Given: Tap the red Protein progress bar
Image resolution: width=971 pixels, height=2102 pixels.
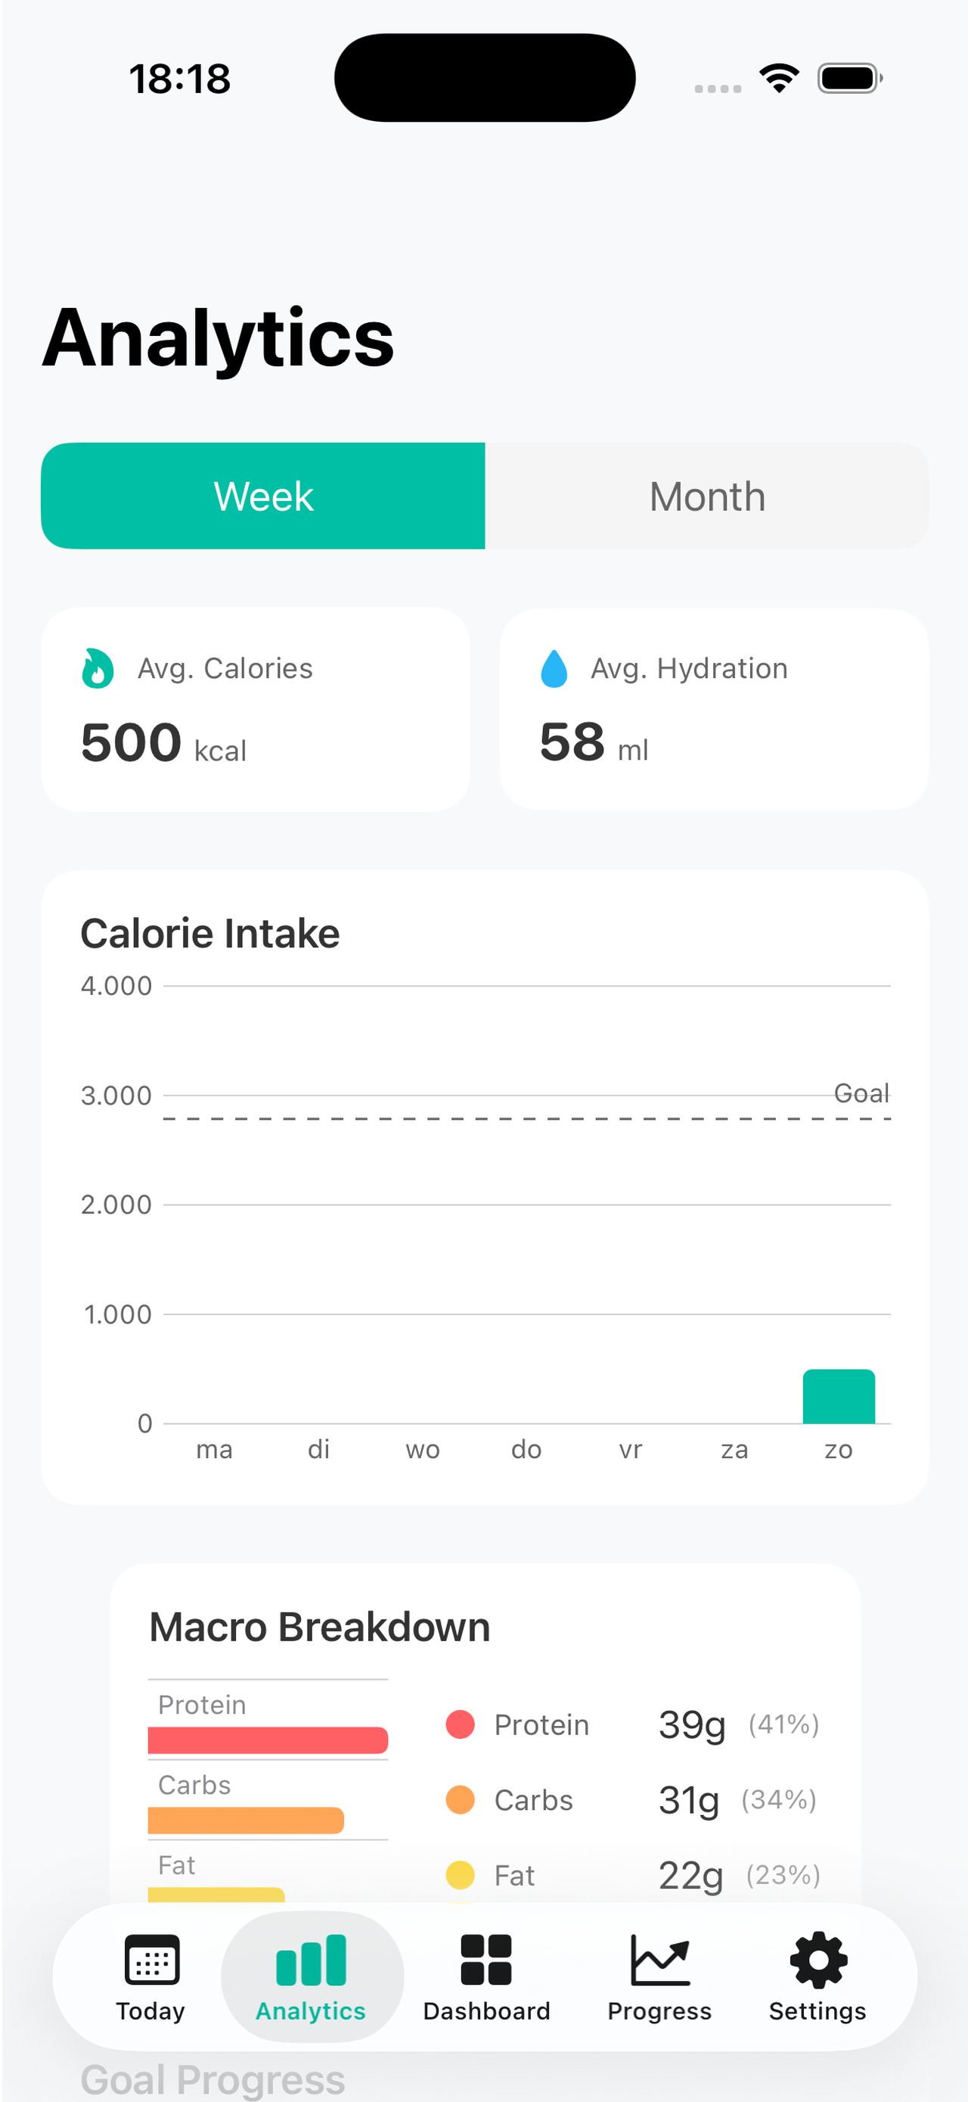Looking at the screenshot, I should pos(268,1740).
